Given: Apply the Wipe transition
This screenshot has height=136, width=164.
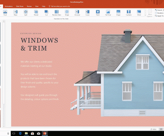Looking at the screenshot, I should click(x=15, y=13).
